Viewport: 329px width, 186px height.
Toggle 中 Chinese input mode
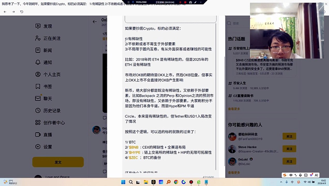[291, 175]
